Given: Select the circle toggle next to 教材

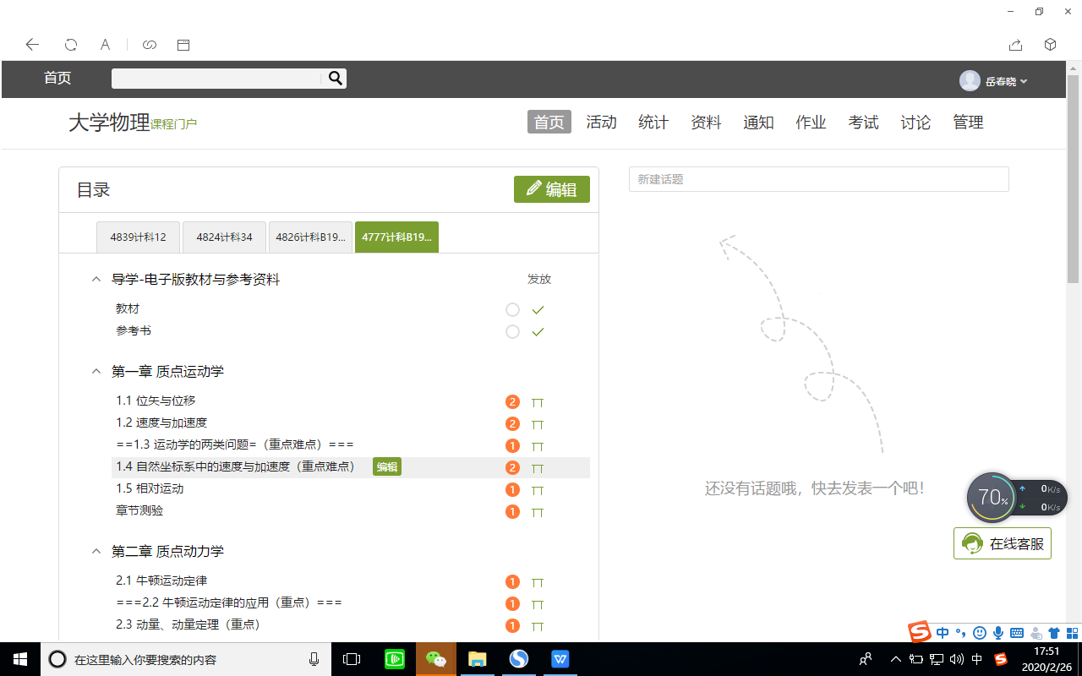Looking at the screenshot, I should pyautogui.click(x=511, y=310).
